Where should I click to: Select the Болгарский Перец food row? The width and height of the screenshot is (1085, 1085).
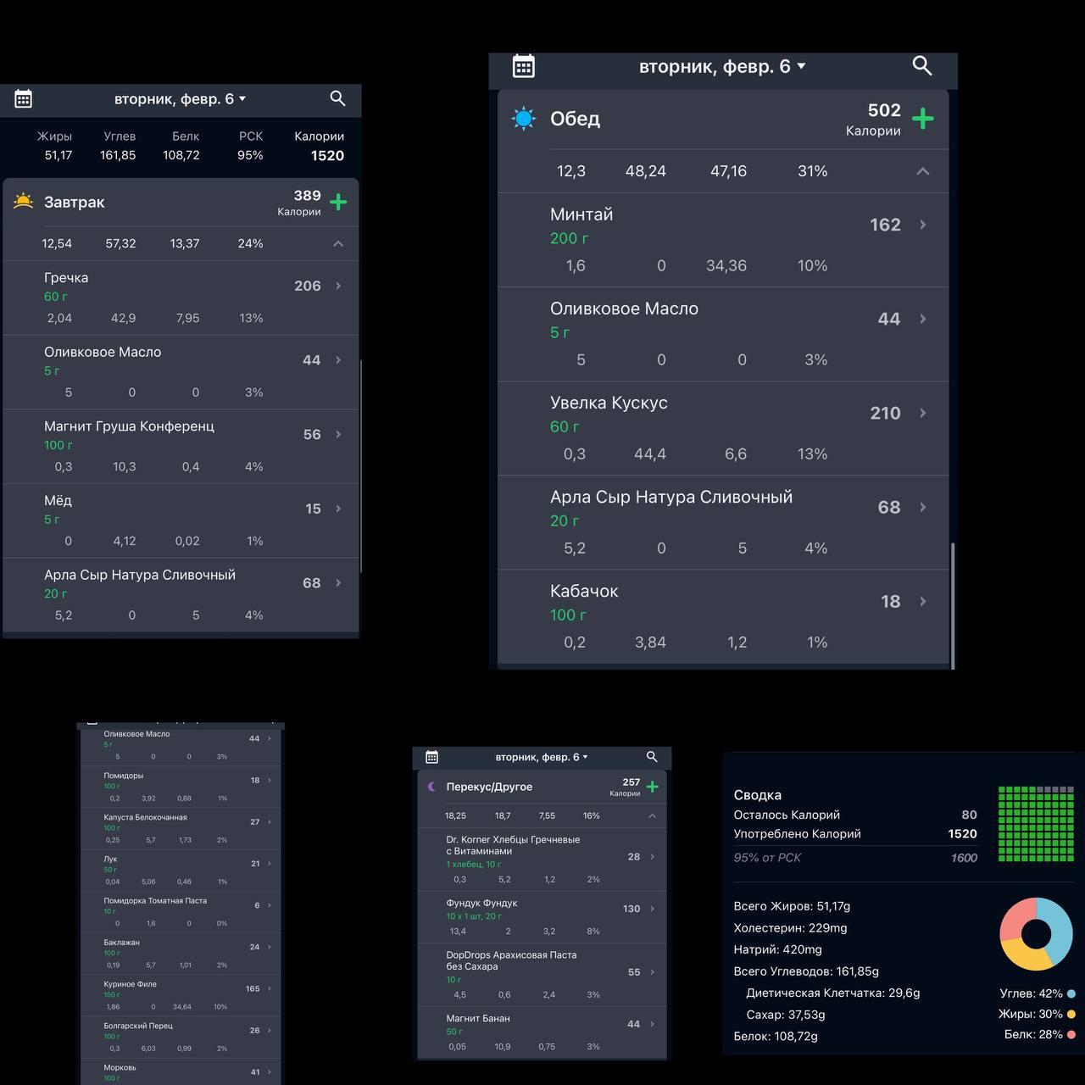[x=181, y=1037]
